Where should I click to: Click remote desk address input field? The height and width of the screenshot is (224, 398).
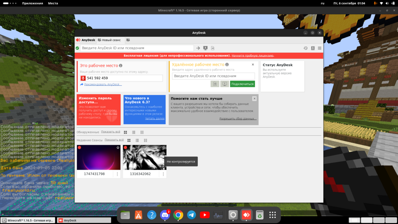pos(213,76)
